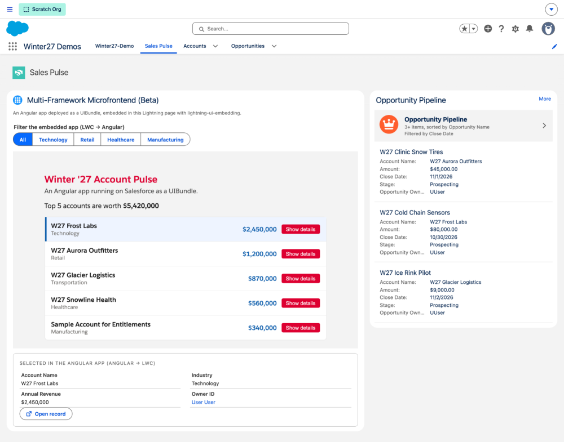Click the Multi-Framework Microfrontend globe icon
564x442 pixels.
17,100
